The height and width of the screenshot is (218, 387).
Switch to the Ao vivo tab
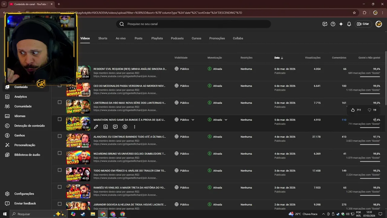click(121, 38)
